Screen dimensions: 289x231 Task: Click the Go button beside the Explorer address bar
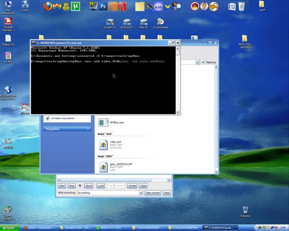tap(208, 62)
